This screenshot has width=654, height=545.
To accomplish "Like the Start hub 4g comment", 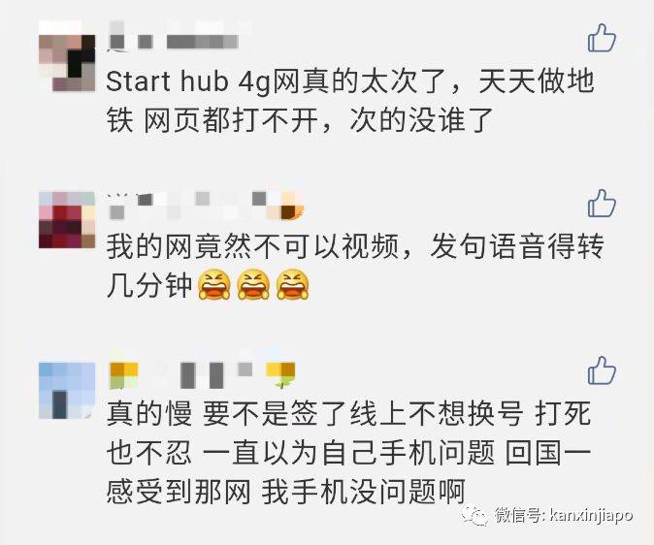I will click(602, 38).
